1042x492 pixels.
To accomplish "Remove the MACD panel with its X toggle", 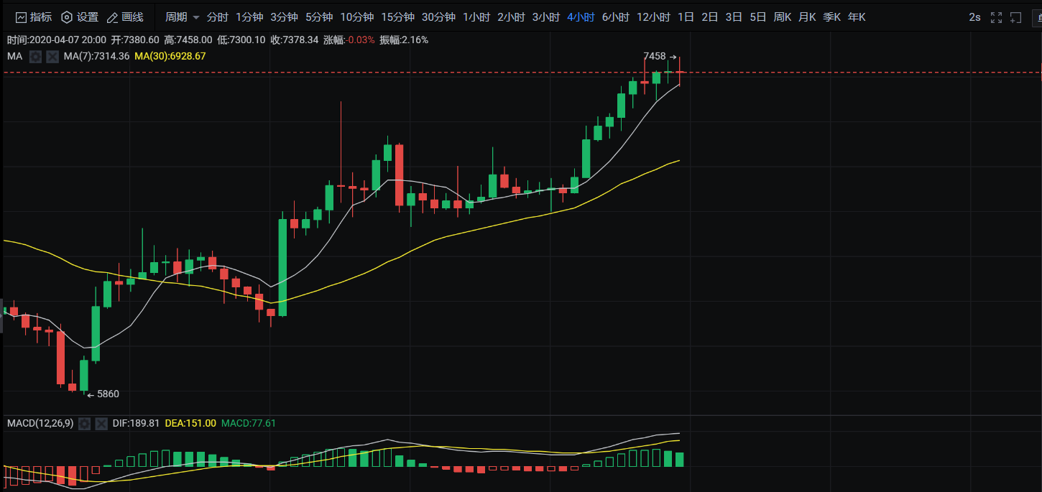I will click(x=101, y=424).
